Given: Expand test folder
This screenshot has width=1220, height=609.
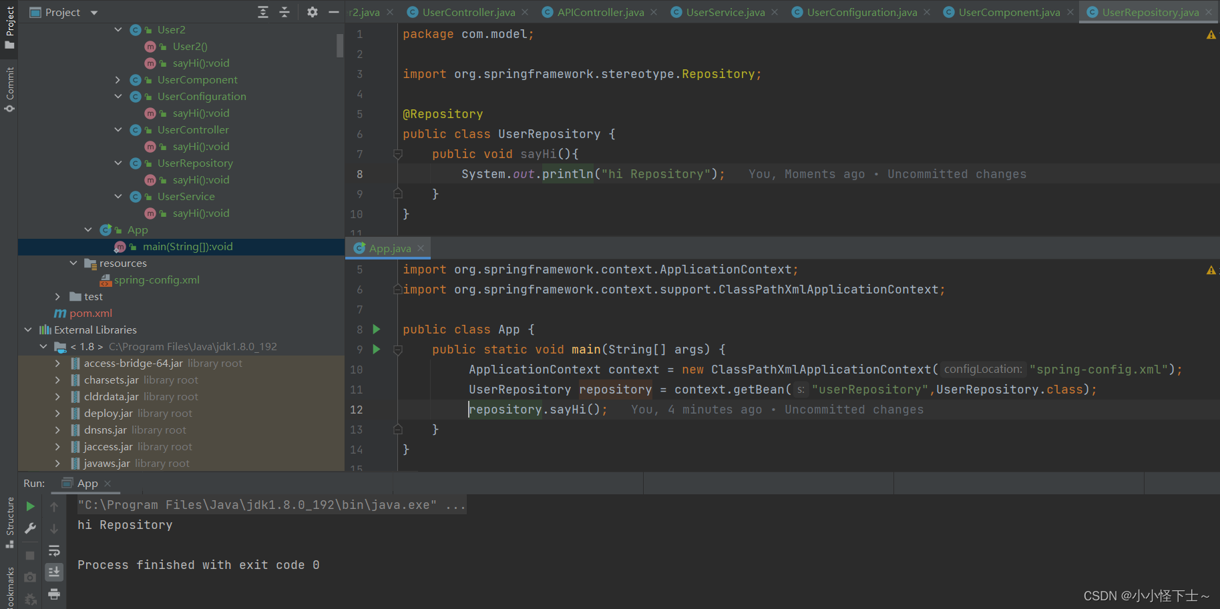Looking at the screenshot, I should pos(58,296).
